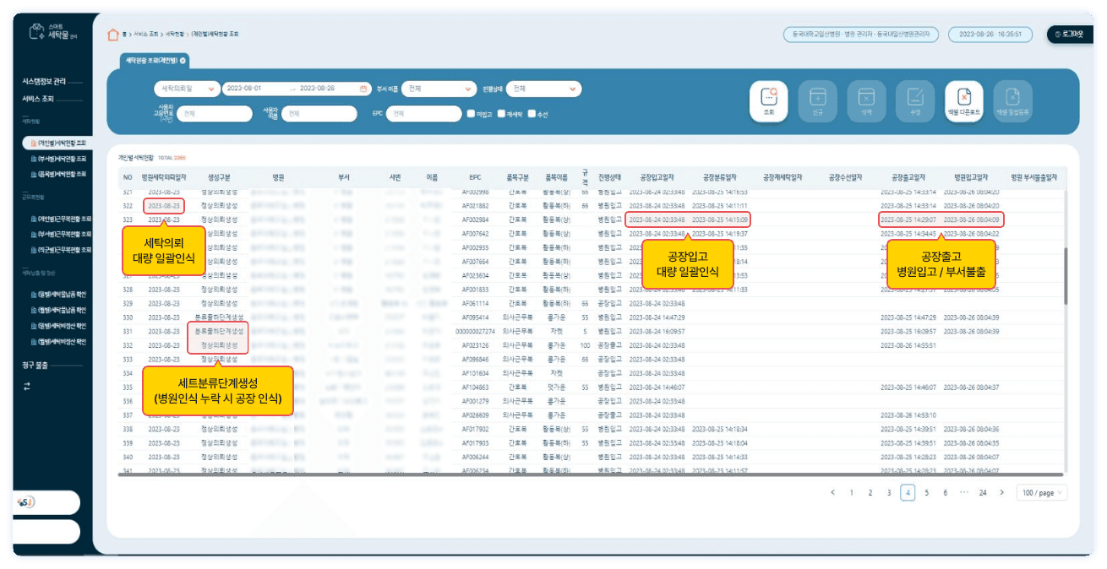This screenshot has height=569, width=1107.
Task: Go to page 2 in pagination
Action: (x=870, y=493)
